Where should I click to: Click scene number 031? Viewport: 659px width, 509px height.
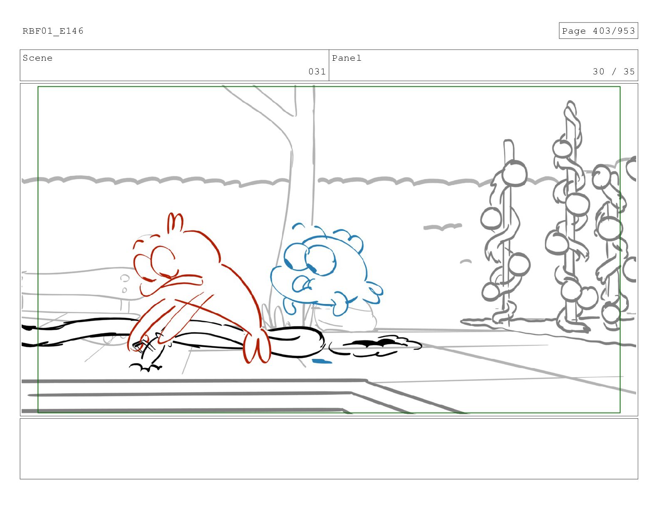(317, 72)
